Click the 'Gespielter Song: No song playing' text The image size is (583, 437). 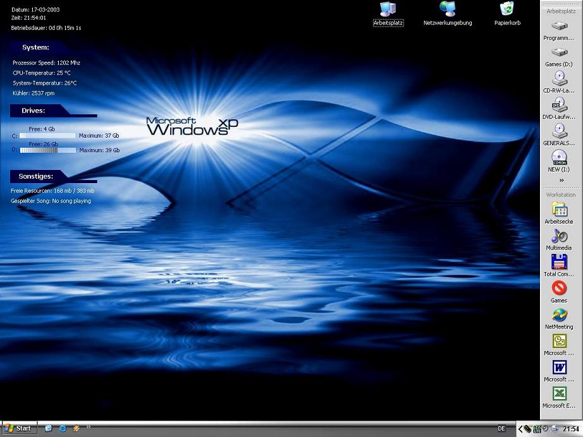coord(51,201)
